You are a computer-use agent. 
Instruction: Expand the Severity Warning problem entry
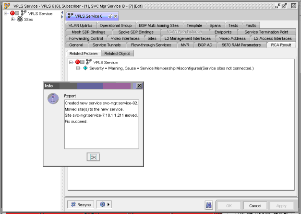[78, 68]
